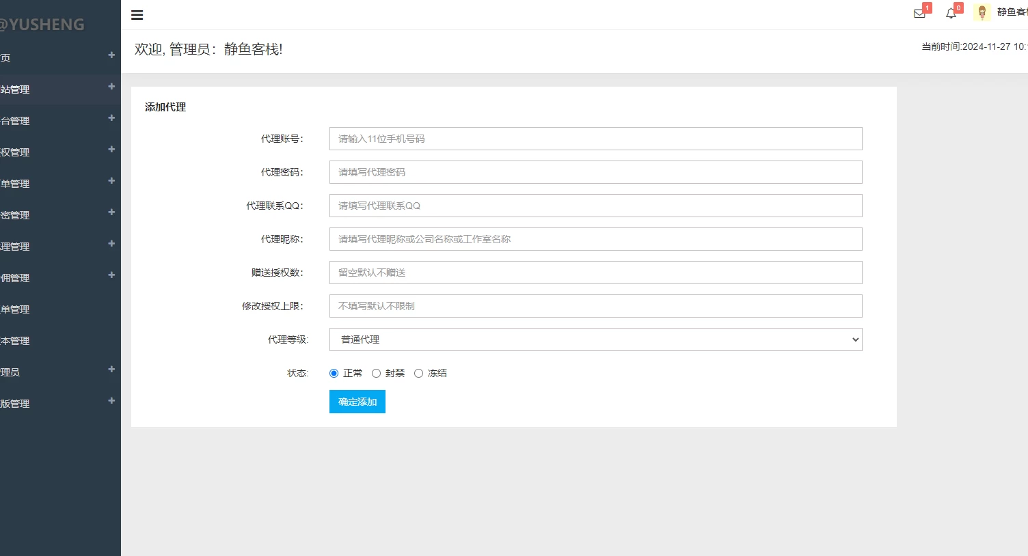This screenshot has width=1028, height=556.
Task: Open the sidebar item ending in 理员
Action: 10,372
